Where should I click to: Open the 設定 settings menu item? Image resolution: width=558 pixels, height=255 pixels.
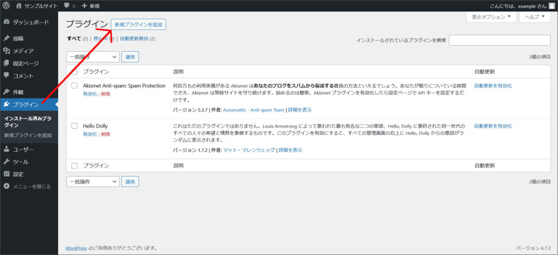point(18,174)
